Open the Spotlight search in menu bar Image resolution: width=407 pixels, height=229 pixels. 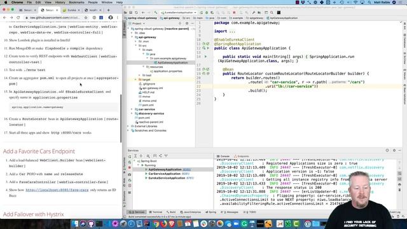click(x=369, y=3)
